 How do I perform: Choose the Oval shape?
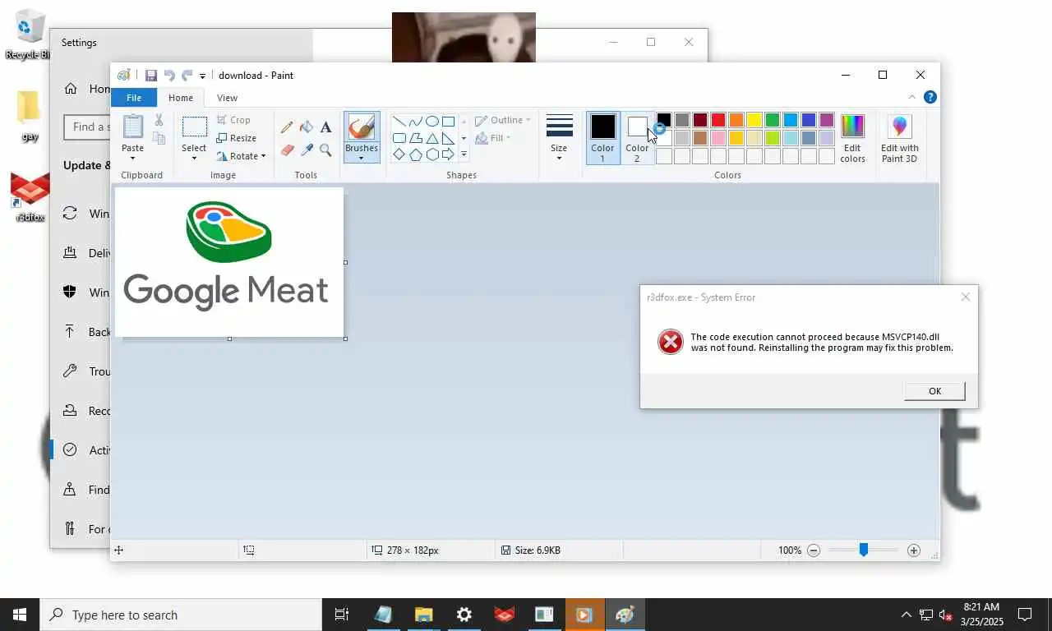pyautogui.click(x=431, y=121)
